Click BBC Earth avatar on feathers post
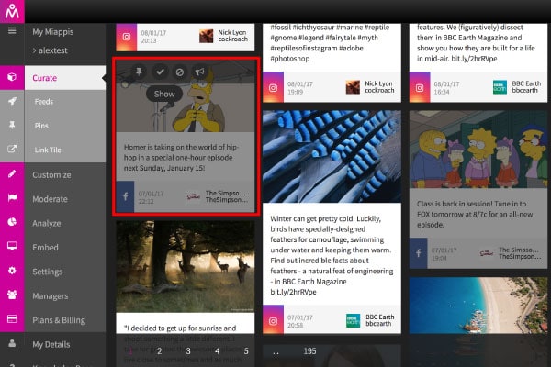Image resolution: width=551 pixels, height=367 pixels. (353, 320)
